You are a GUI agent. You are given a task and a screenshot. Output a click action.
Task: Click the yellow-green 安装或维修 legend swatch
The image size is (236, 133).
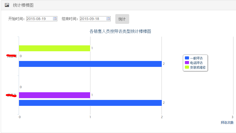coord(187,67)
